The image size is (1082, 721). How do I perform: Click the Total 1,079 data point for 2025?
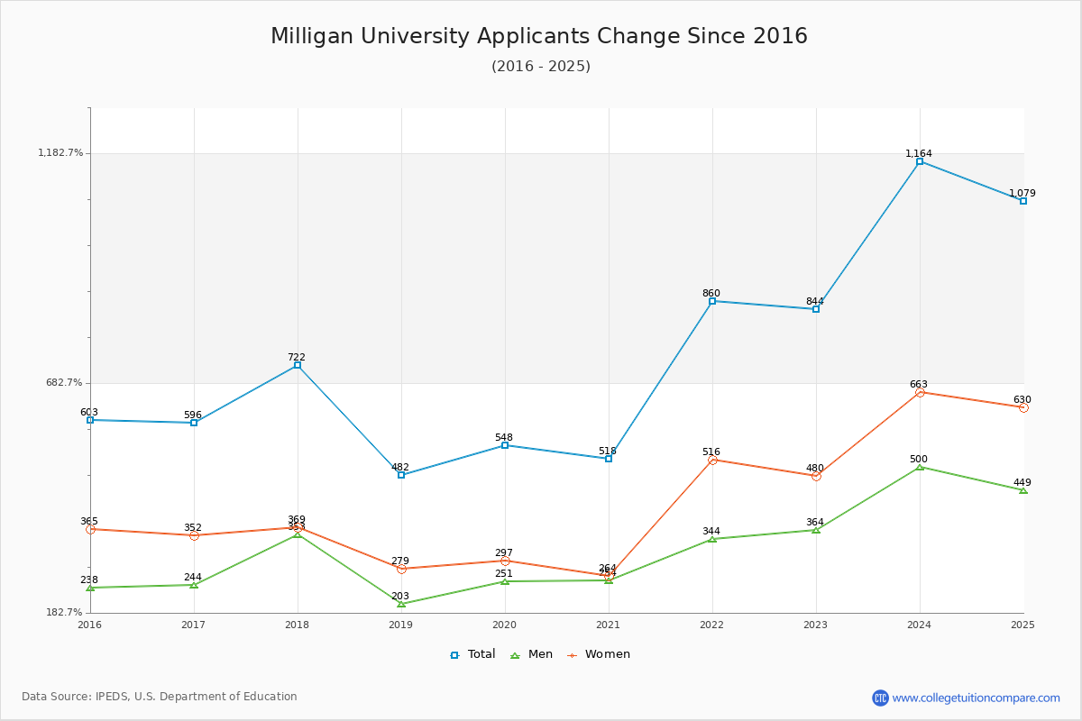pyautogui.click(x=1023, y=201)
